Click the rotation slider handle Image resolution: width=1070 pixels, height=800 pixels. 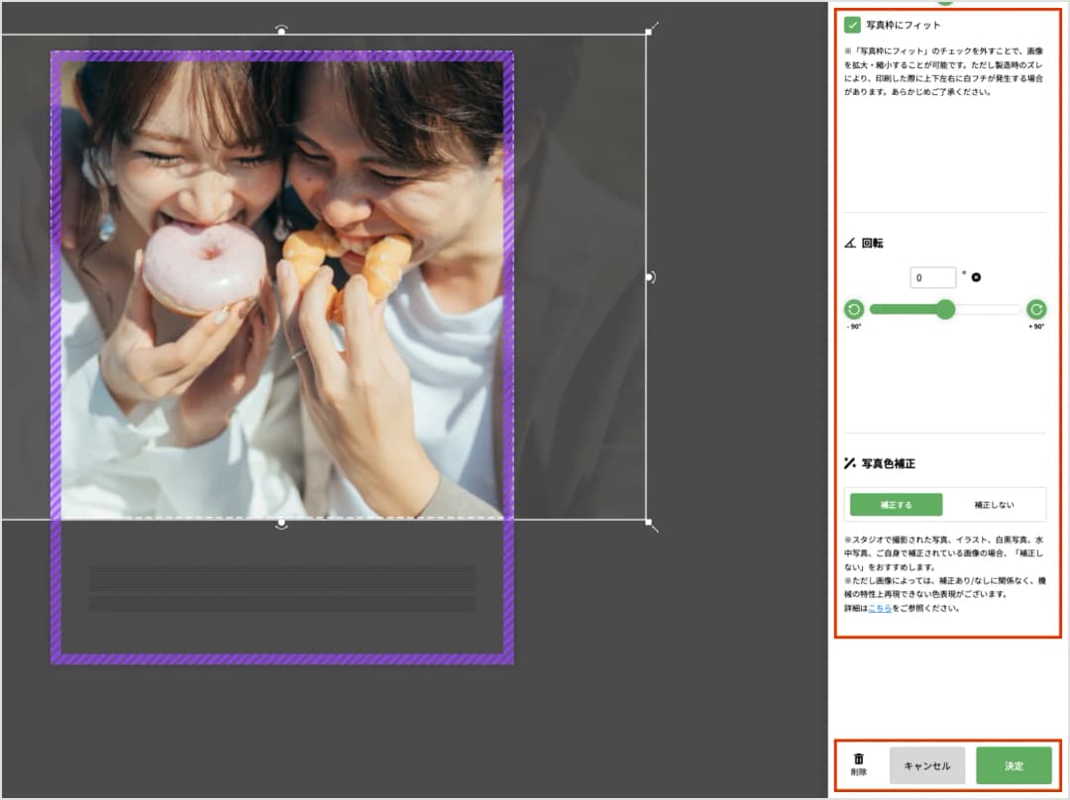click(x=945, y=309)
